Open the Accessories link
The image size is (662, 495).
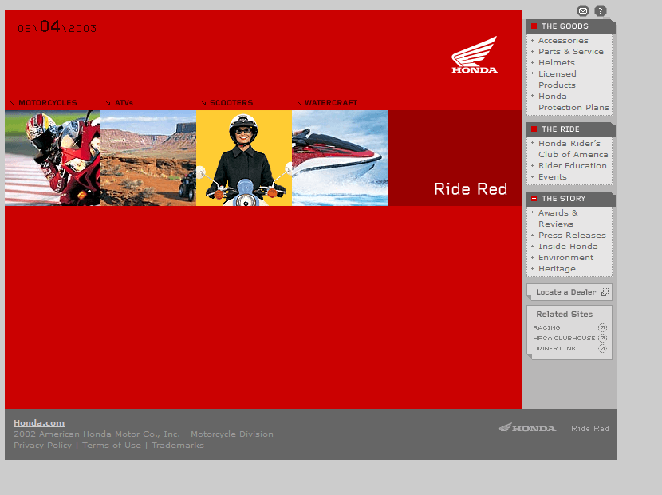[563, 41]
